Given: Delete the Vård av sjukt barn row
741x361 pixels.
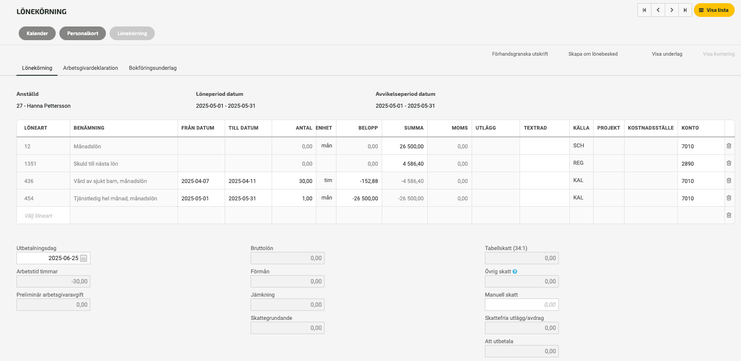Looking at the screenshot, I should tap(729, 181).
